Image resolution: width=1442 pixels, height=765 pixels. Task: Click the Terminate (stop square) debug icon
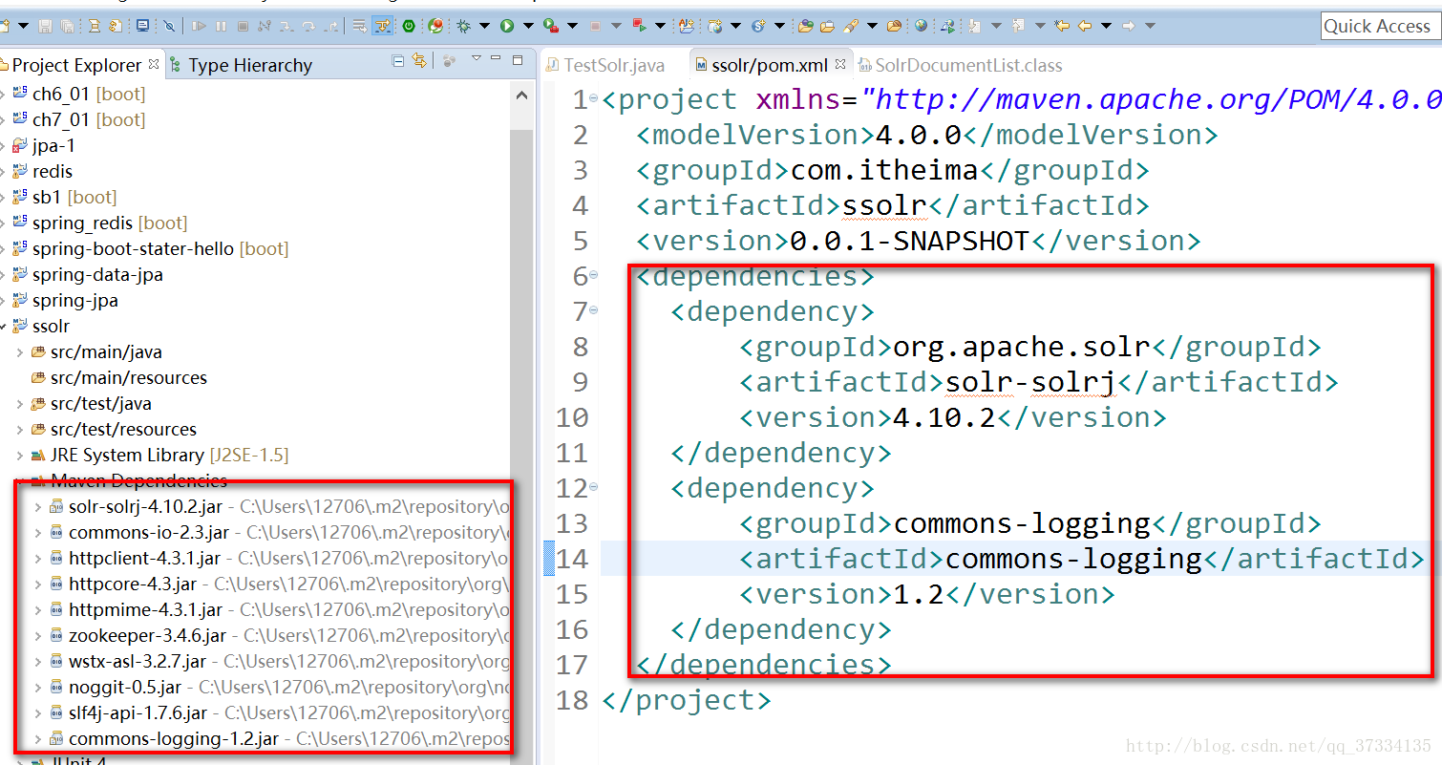pyautogui.click(x=243, y=27)
